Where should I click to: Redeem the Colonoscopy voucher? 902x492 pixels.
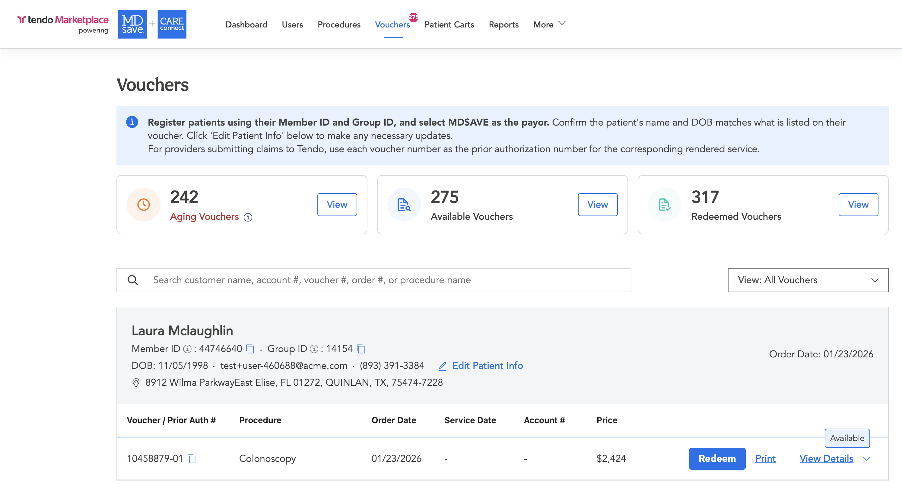pos(717,458)
